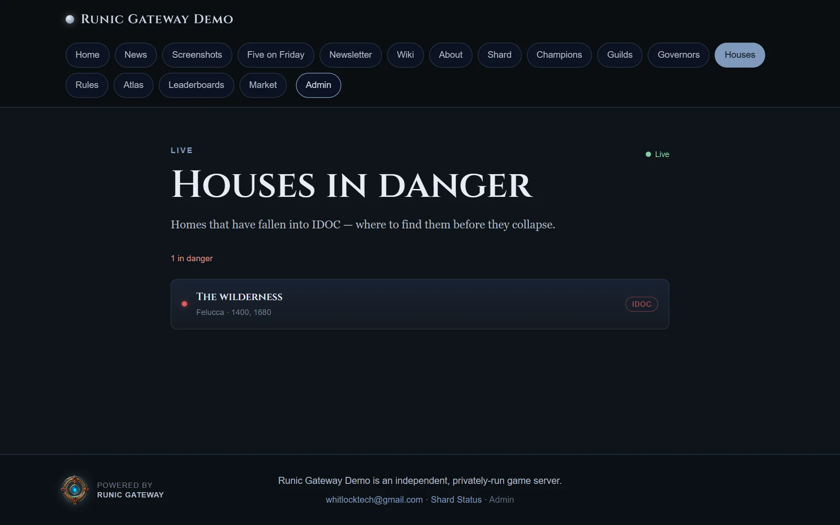
Task: Click the Admin link in the footer
Action: tap(501, 500)
